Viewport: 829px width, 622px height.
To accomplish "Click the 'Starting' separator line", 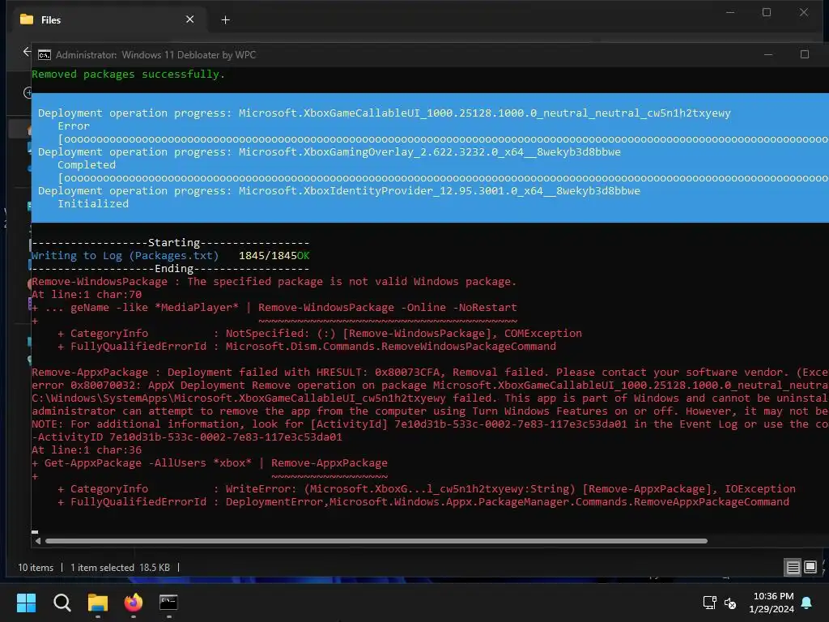I will tap(170, 243).
